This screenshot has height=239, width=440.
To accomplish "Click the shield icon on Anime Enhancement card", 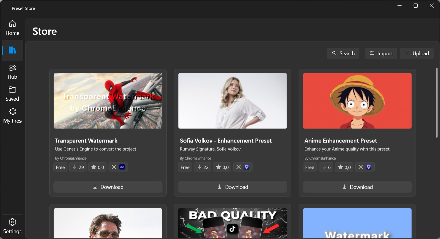I will tap(369, 167).
